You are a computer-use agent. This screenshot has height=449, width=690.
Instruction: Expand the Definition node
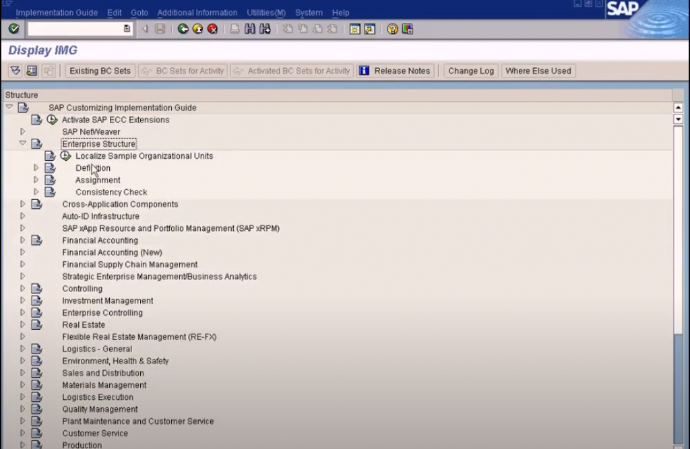pyautogui.click(x=36, y=168)
